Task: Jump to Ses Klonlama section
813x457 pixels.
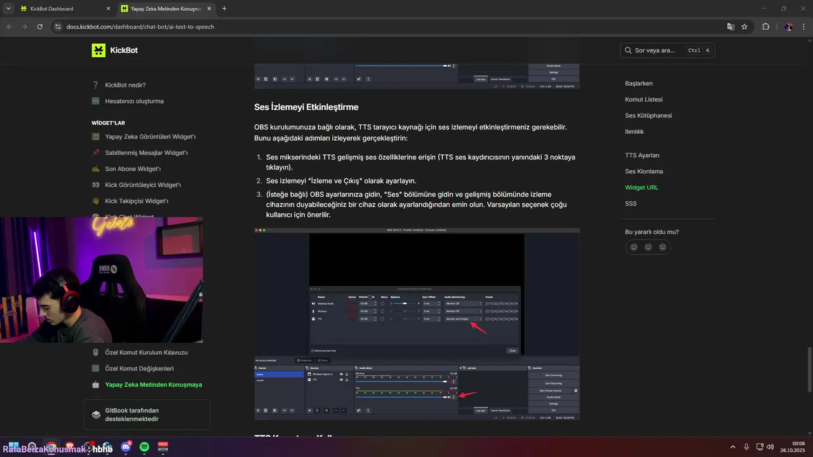Action: (x=644, y=171)
